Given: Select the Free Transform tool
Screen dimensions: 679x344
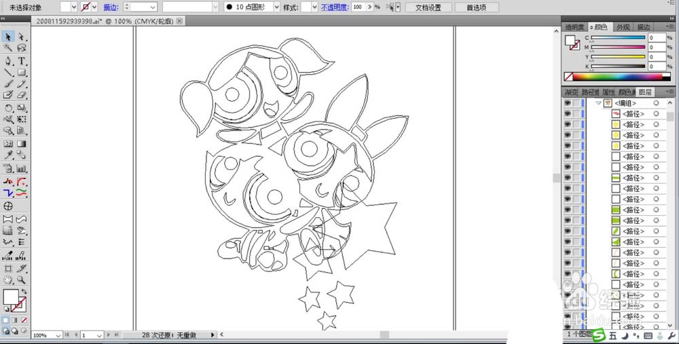Looking at the screenshot, I should coord(21,119).
